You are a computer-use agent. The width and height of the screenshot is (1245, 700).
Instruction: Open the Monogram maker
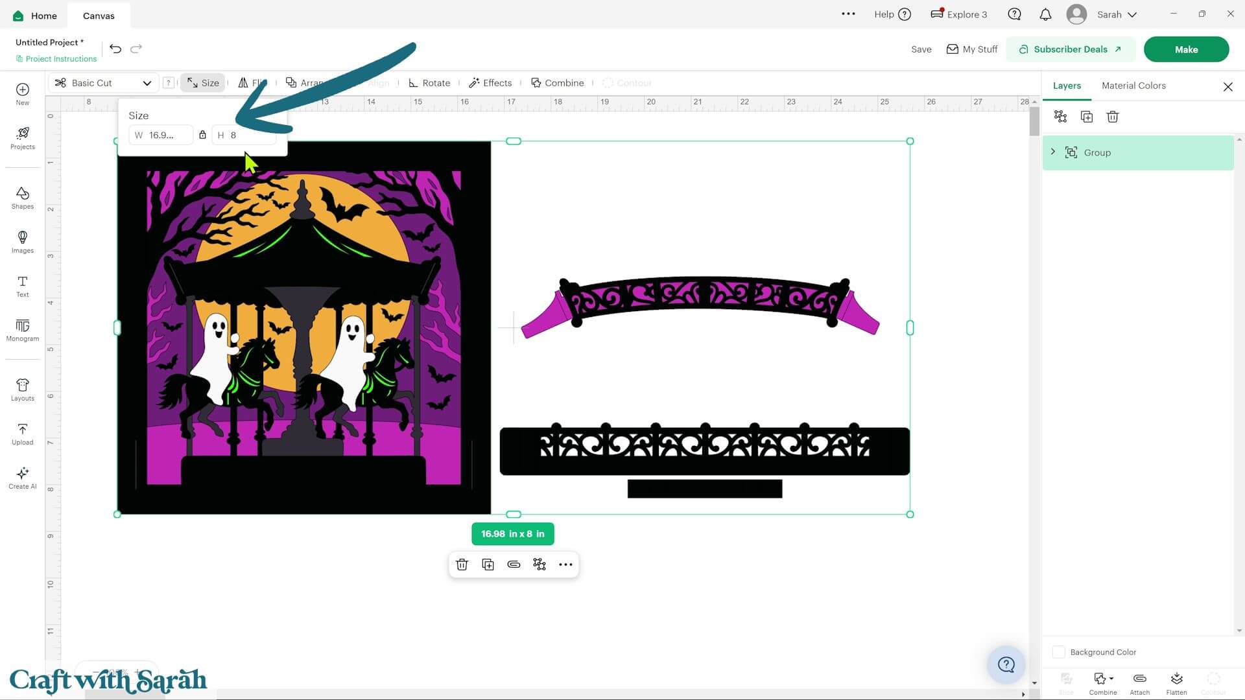pyautogui.click(x=22, y=331)
